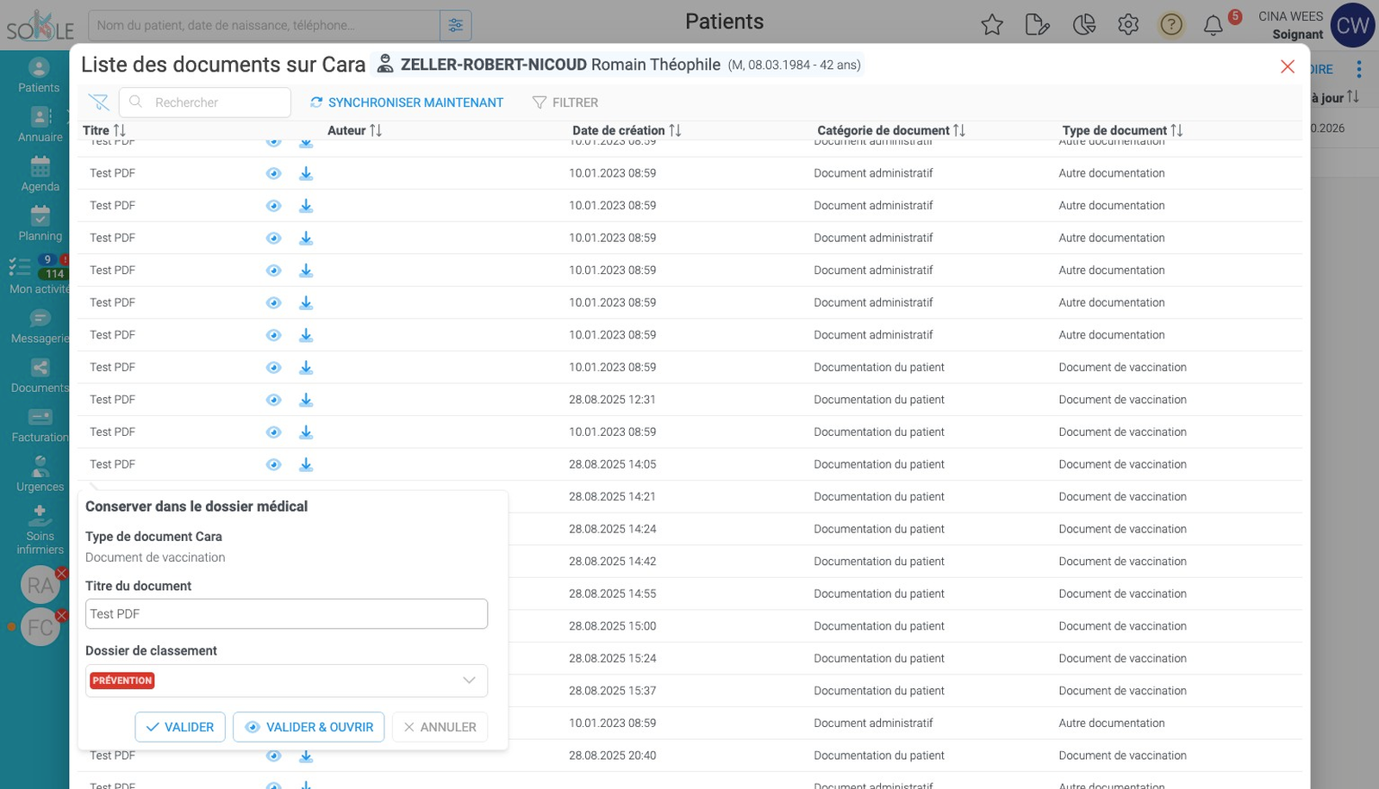The width and height of the screenshot is (1379, 789).
Task: Download the document created 28.08.2025 14:05
Action: [306, 464]
